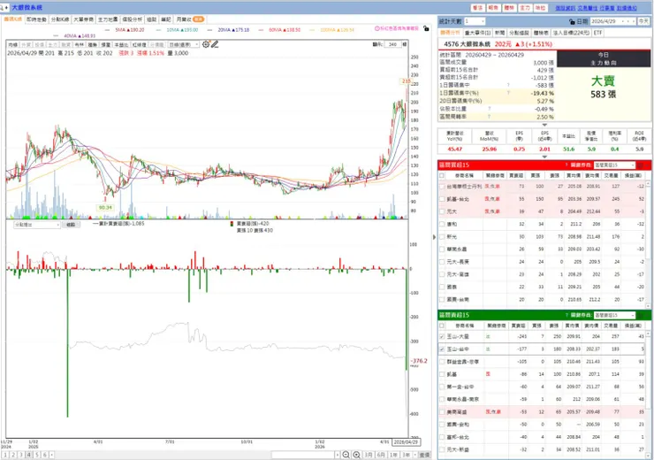
Task: Click help icon beside 區間周轉率 row
Action: (489, 117)
